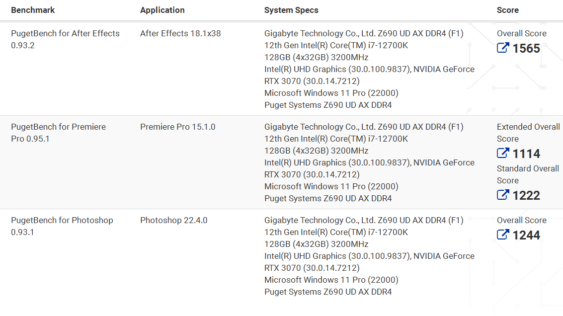Click the Score column header
The width and height of the screenshot is (563, 316).
(508, 10)
